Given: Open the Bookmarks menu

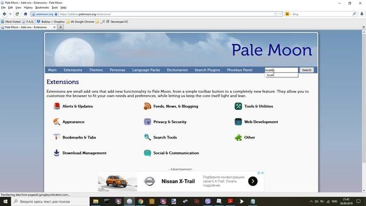Looking at the screenshot, I should (x=42, y=7).
